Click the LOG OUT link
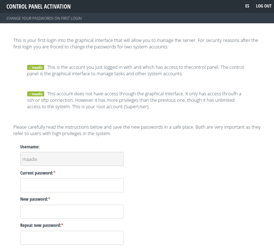Viewport: 274px width, 248px height. click(x=264, y=6)
